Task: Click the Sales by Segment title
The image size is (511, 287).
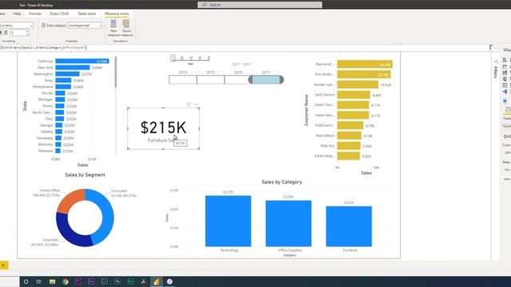Action: (85, 175)
